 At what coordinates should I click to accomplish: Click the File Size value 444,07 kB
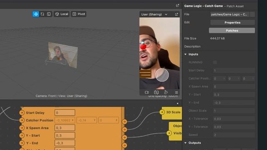[217, 38]
